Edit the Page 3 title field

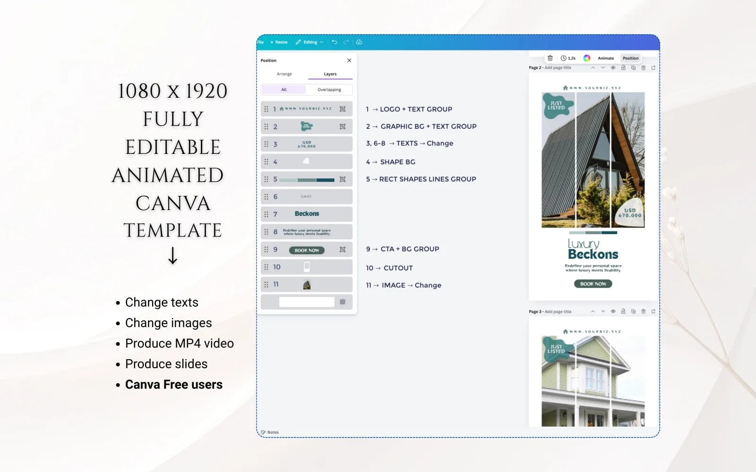click(x=558, y=312)
